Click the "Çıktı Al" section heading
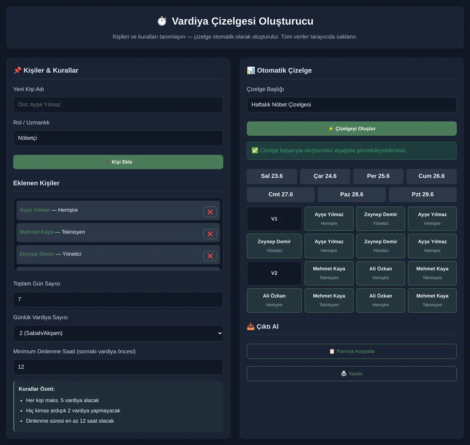 263,326
